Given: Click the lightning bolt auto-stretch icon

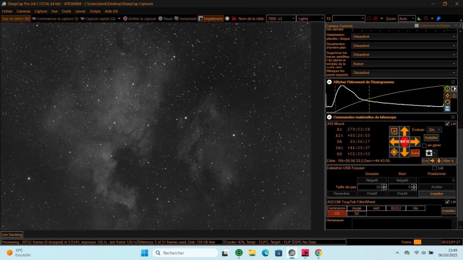Looking at the screenshot, I should (x=447, y=95).
